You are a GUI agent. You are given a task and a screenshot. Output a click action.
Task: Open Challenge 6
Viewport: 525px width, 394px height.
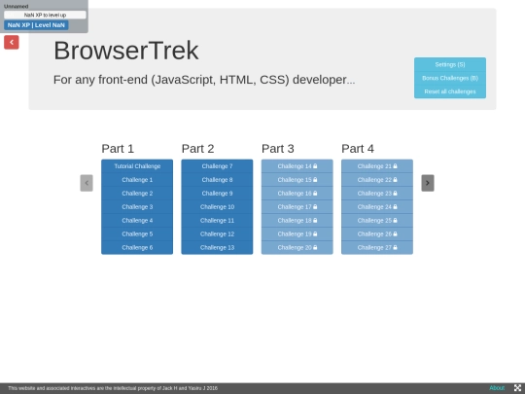[x=137, y=248]
